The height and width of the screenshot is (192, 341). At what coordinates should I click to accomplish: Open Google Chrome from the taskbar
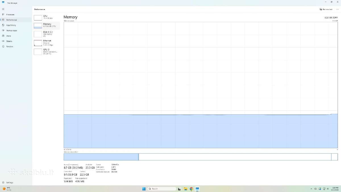click(x=191, y=189)
